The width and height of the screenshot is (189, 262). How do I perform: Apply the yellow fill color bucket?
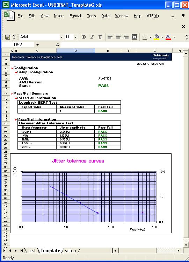tap(157, 37)
